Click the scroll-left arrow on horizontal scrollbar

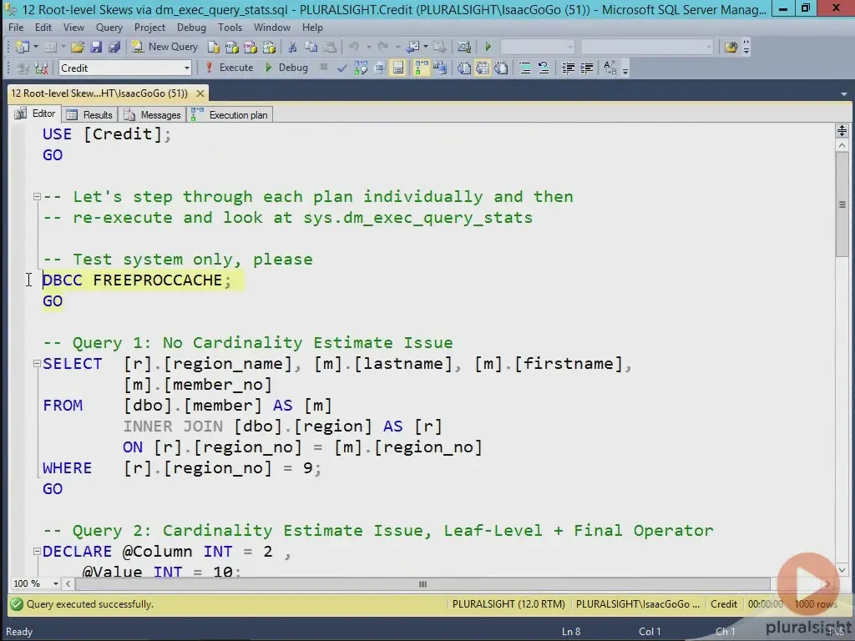tap(68, 584)
